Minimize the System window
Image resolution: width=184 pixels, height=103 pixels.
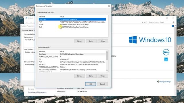click(x=160, y=18)
